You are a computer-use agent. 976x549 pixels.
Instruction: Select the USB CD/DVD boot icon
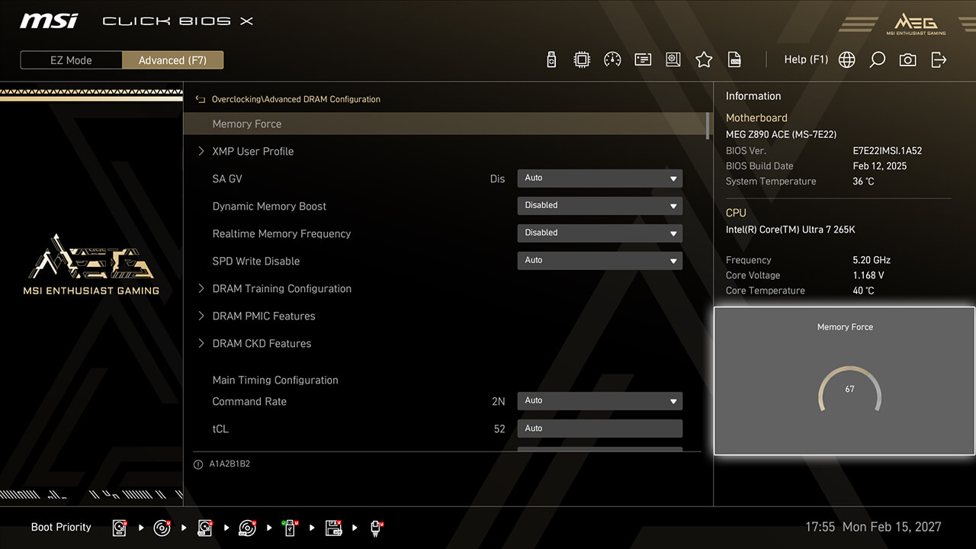point(248,528)
